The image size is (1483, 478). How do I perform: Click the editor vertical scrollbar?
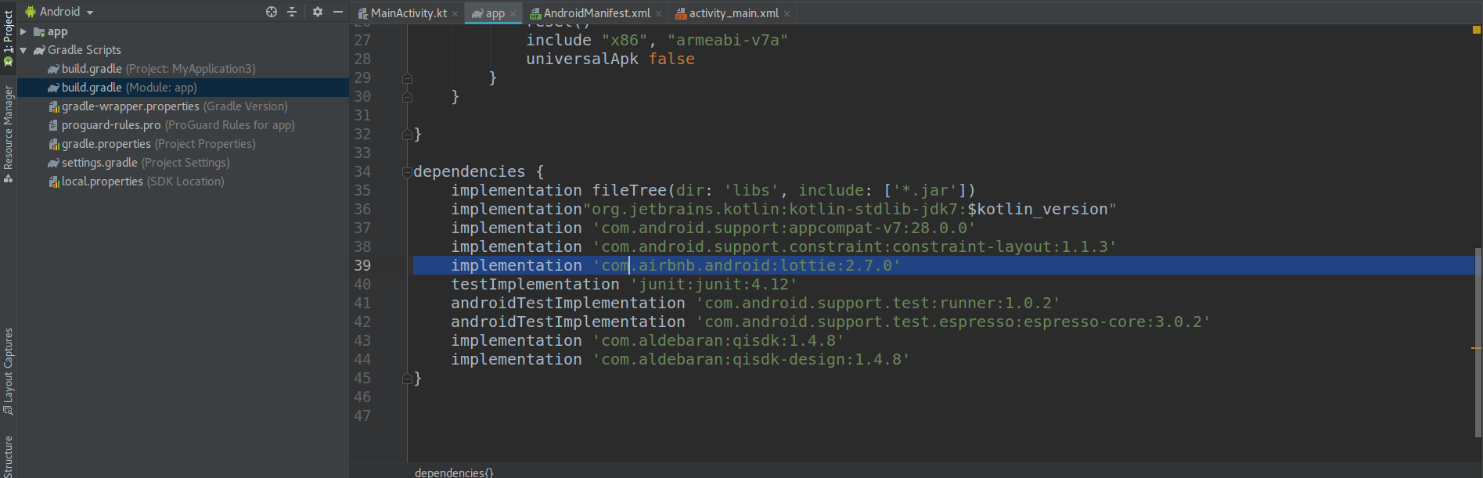pos(1478,343)
